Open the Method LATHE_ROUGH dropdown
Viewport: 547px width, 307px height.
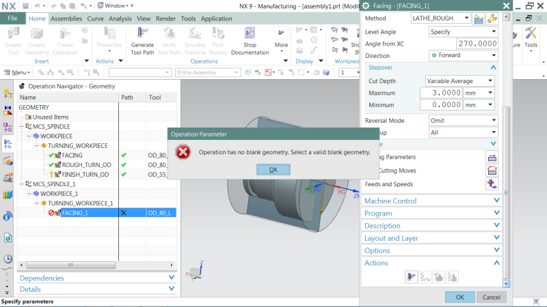click(440, 18)
